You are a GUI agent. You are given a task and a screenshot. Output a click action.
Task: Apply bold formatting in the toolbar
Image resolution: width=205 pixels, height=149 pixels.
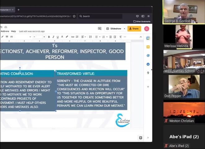pos(49,37)
